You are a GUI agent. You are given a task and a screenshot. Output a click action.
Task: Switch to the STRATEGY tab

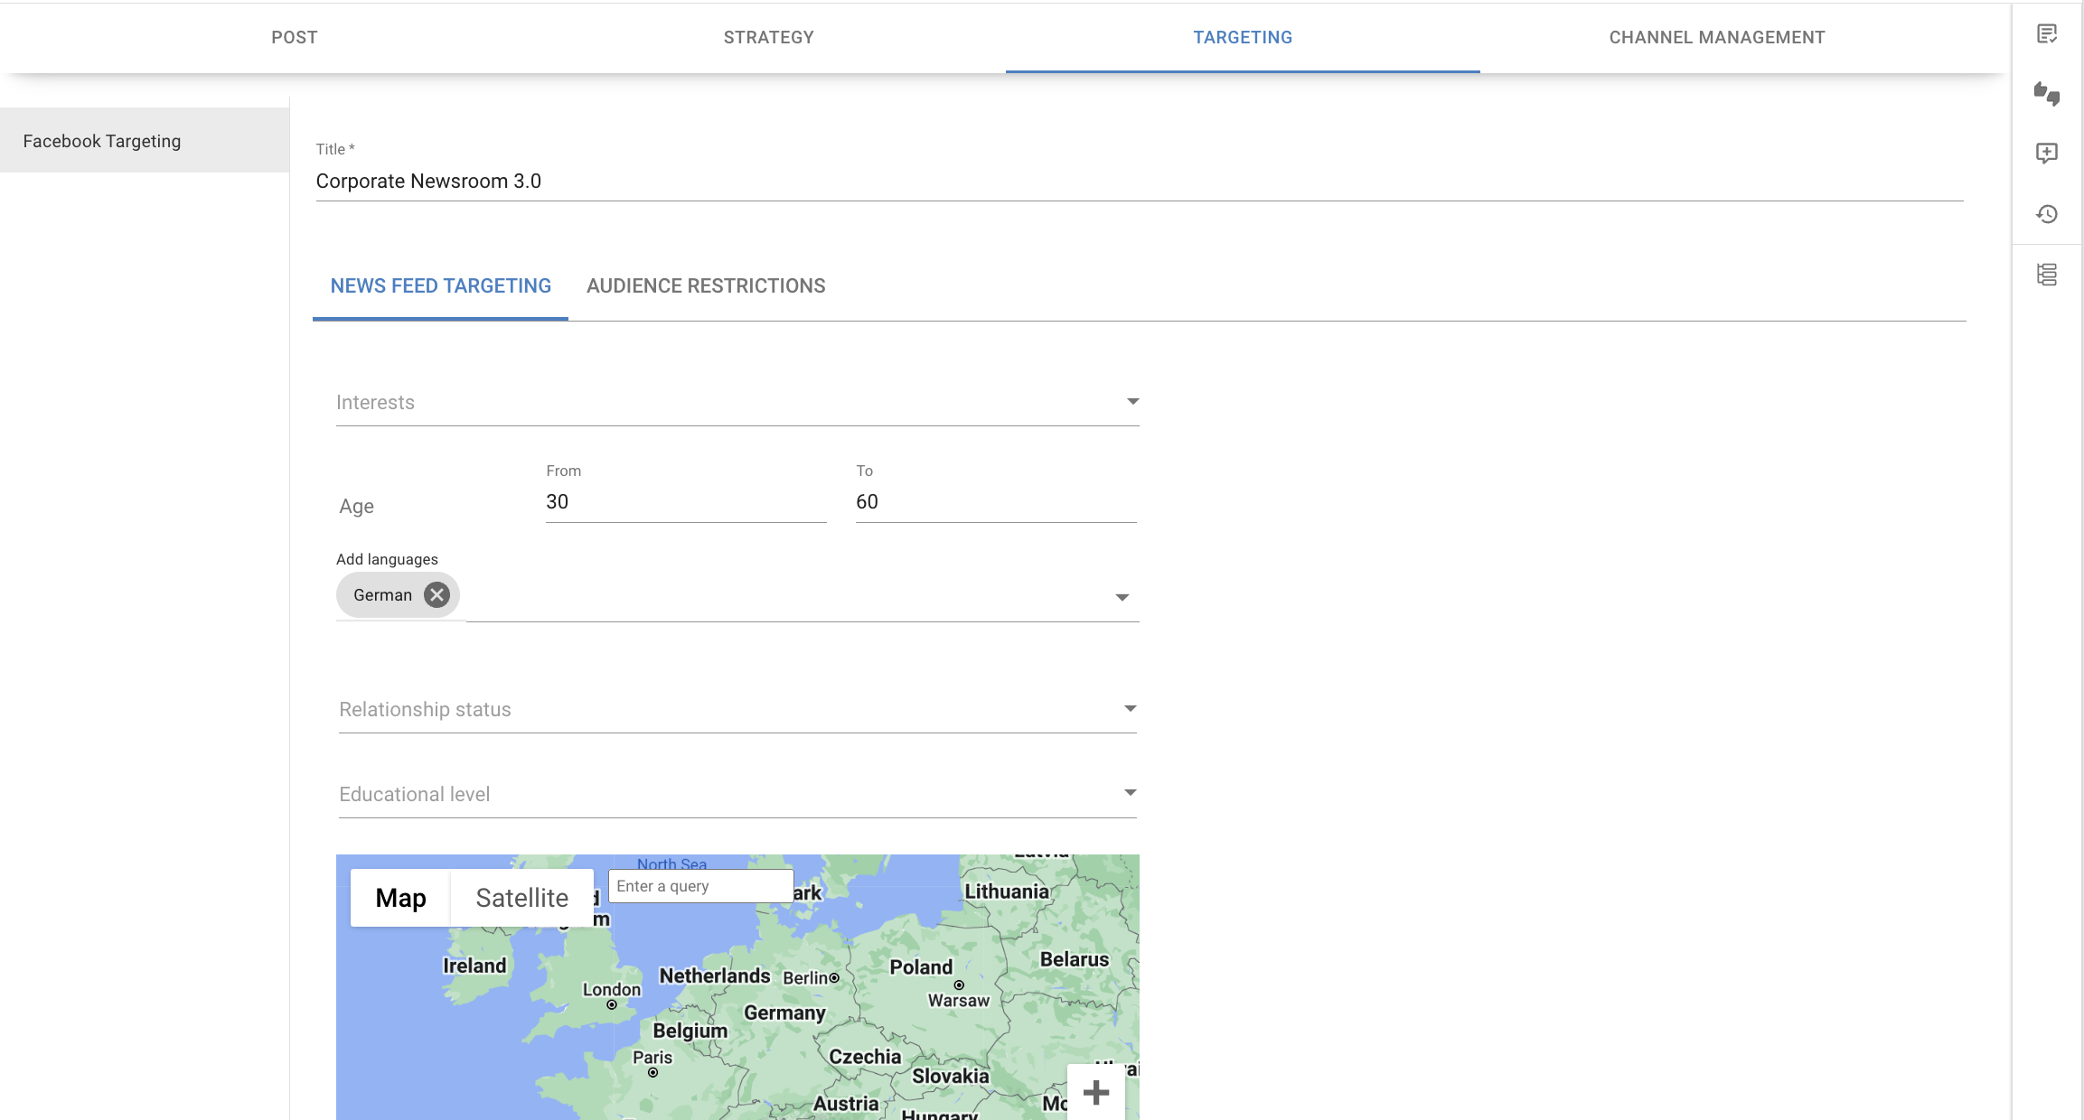(768, 37)
